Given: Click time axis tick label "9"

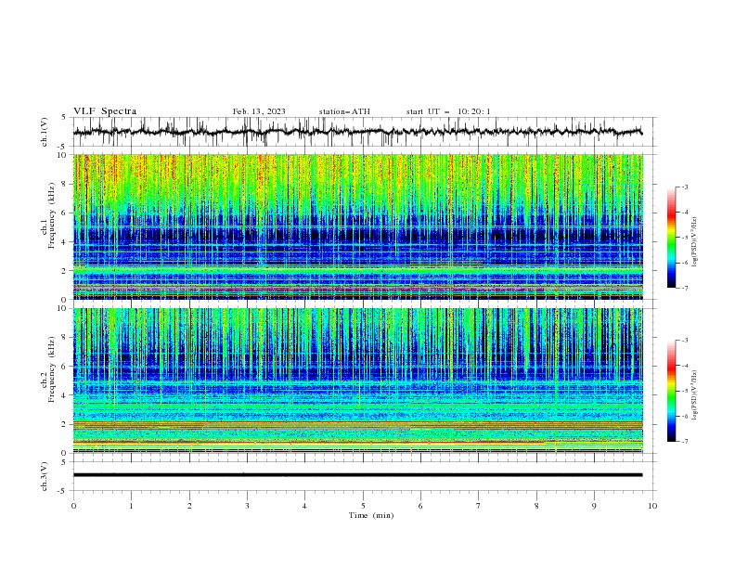Looking at the screenshot, I should pyautogui.click(x=594, y=506).
